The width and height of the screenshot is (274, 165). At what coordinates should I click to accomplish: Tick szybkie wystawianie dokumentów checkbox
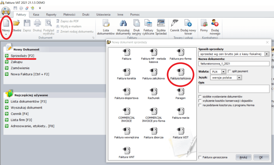(x=200, y=97)
